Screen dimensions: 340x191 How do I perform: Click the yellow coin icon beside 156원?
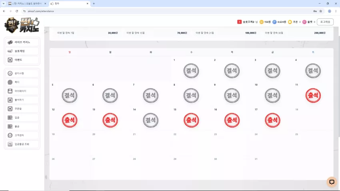coord(262,22)
